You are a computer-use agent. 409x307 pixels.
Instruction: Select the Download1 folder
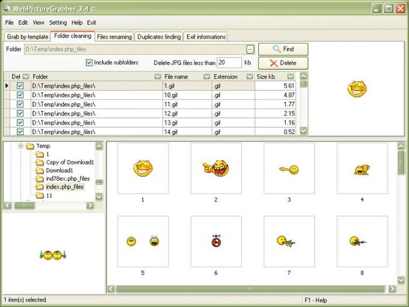pos(60,170)
